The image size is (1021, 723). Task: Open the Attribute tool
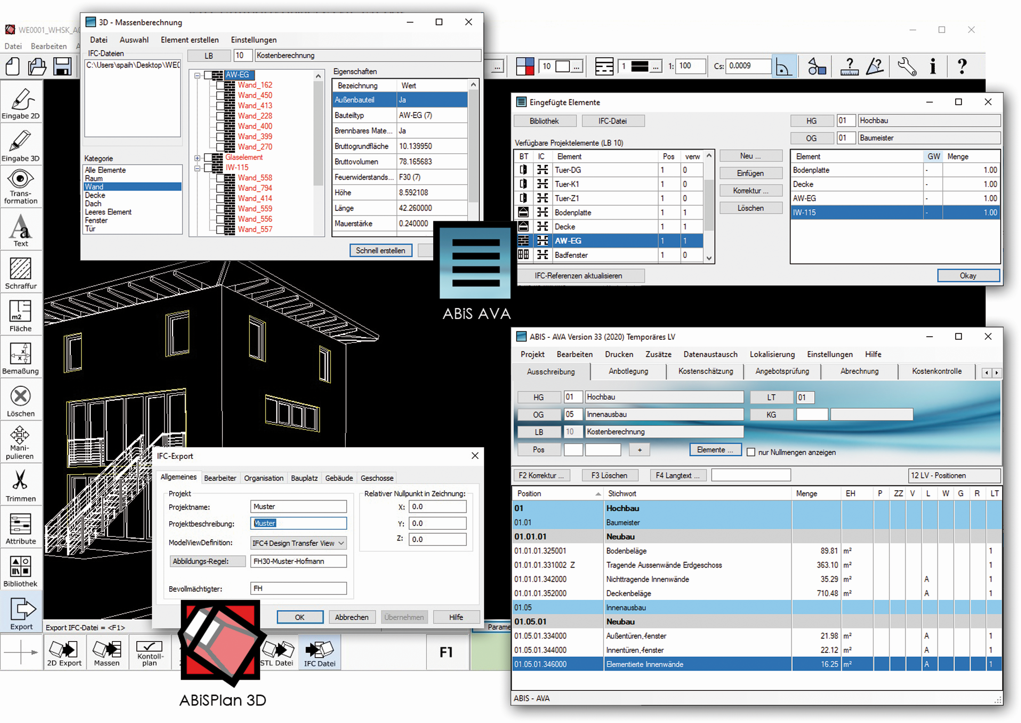tap(21, 528)
